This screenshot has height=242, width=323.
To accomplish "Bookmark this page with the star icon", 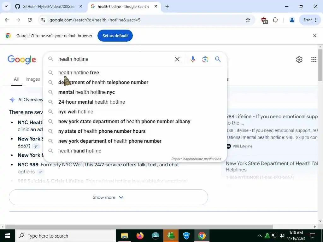I will click(x=248, y=20).
